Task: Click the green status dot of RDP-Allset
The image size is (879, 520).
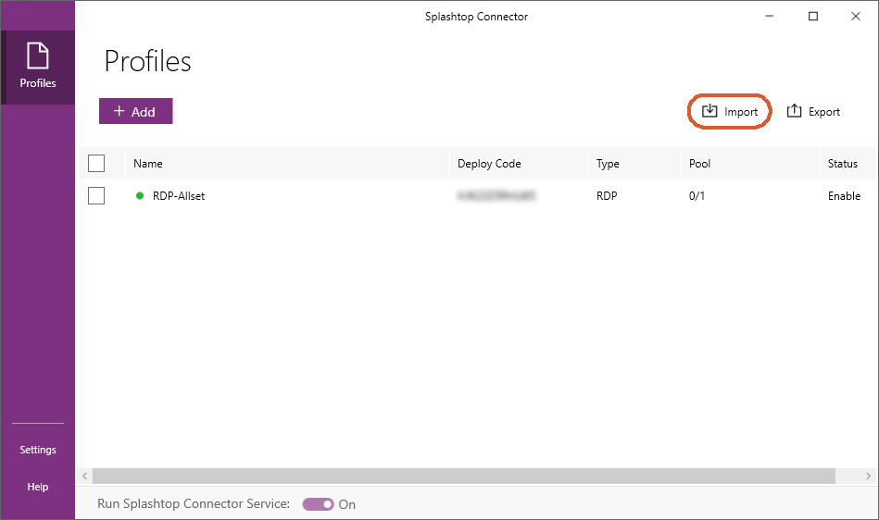Action: (140, 195)
